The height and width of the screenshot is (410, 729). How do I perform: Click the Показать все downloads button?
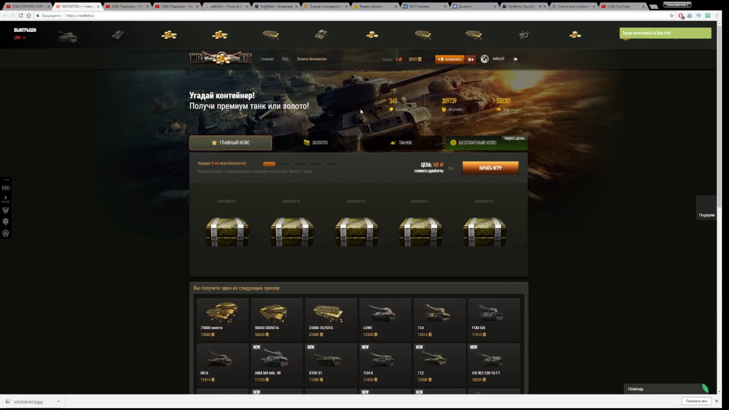(x=696, y=401)
